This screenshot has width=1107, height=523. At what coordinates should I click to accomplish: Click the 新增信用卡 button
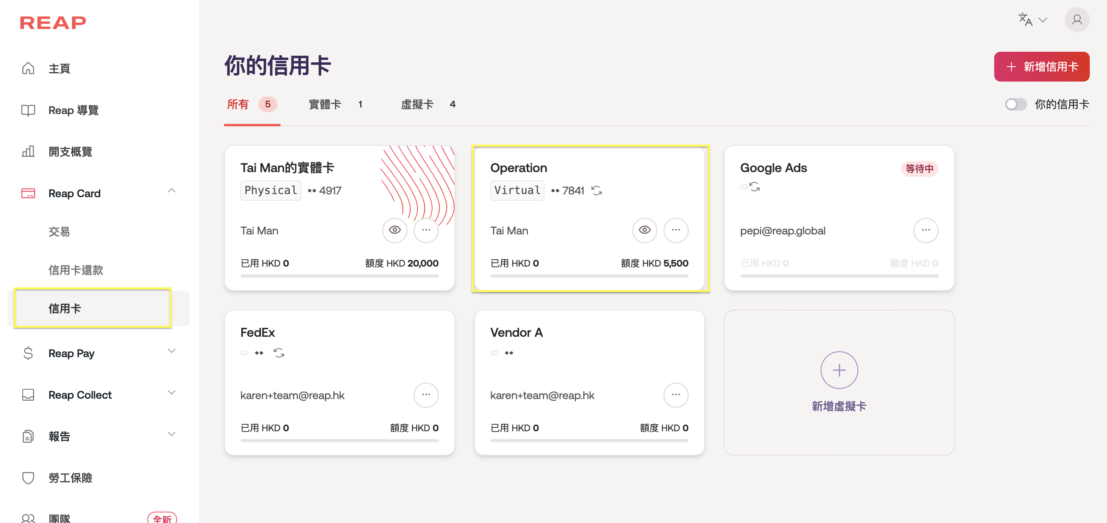pos(1041,67)
